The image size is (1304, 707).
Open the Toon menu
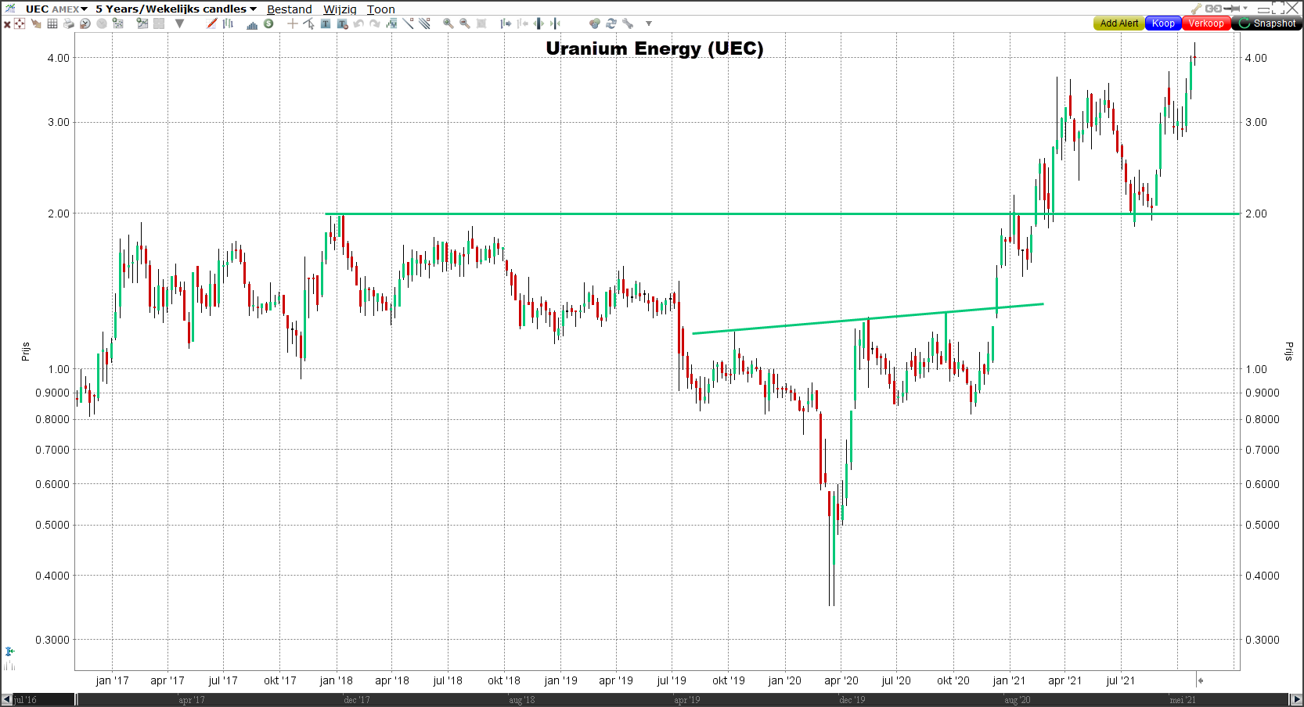381,9
